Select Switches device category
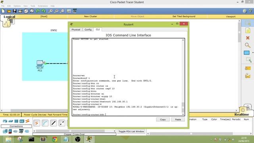 click(x=11, y=121)
